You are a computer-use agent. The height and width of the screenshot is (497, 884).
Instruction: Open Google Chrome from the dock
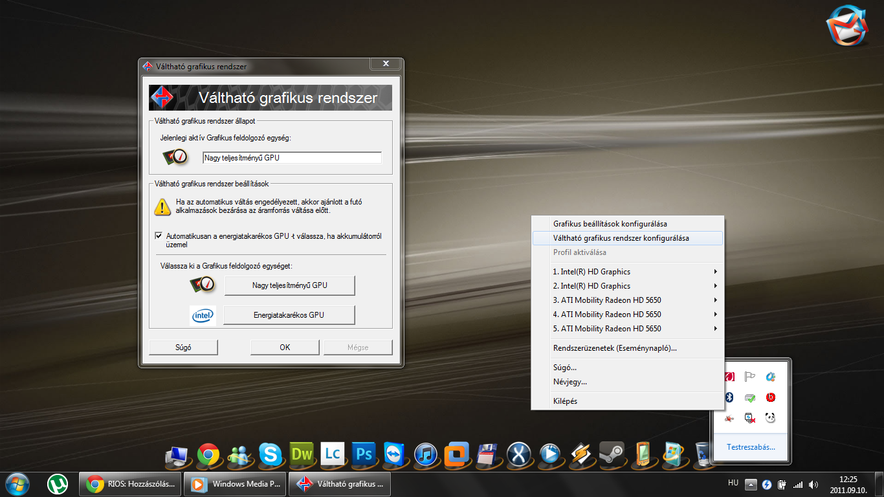click(208, 455)
